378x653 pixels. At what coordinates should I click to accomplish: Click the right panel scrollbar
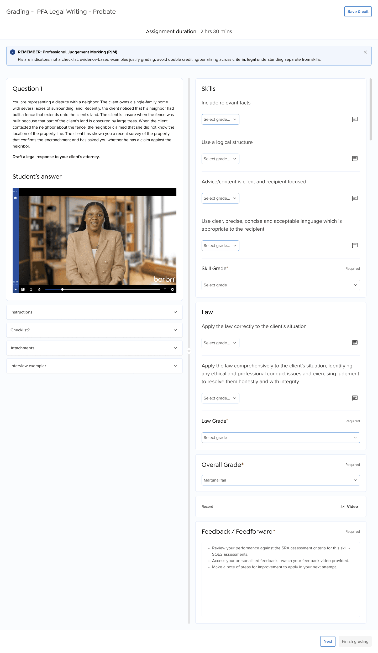point(371,109)
